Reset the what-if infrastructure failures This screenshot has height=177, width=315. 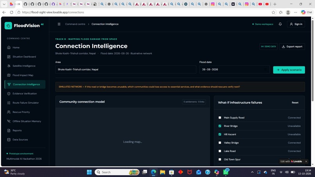tap(295, 103)
